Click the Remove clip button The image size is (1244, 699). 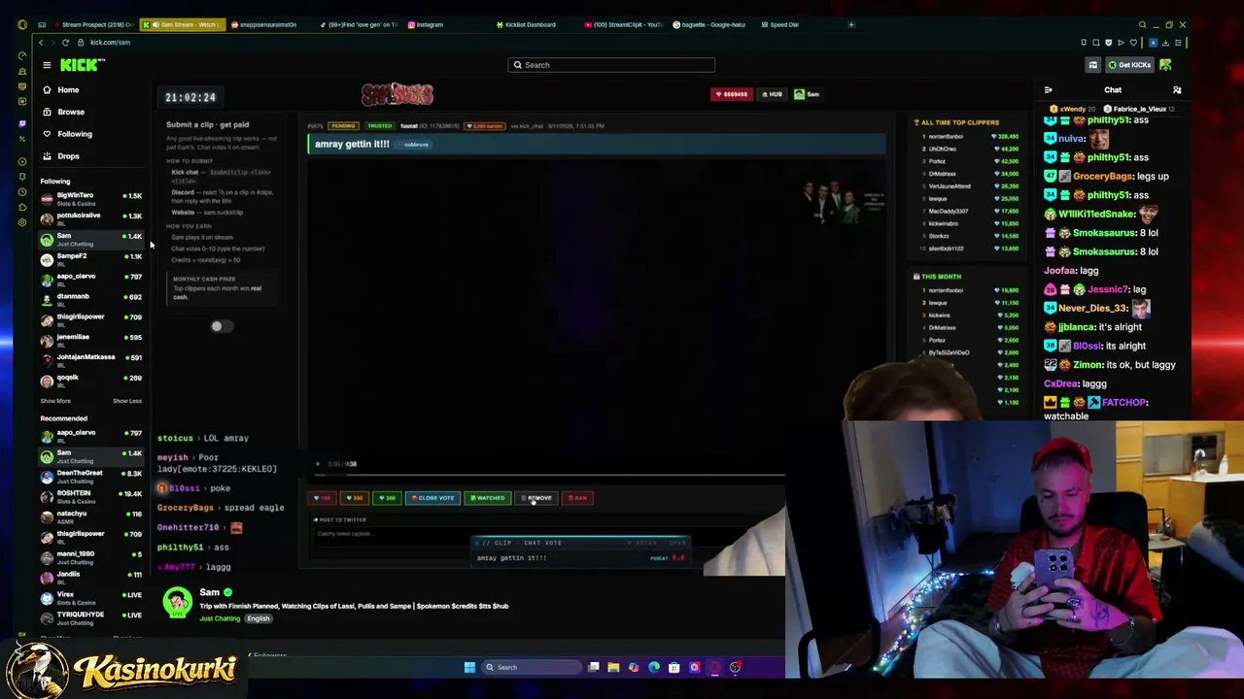[536, 498]
